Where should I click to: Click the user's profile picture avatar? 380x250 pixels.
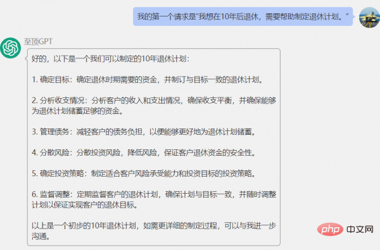[369, 18]
